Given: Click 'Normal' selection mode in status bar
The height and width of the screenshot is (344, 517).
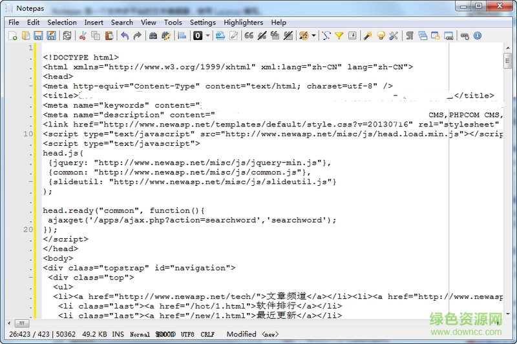Looking at the screenshot, I should tap(140, 334).
